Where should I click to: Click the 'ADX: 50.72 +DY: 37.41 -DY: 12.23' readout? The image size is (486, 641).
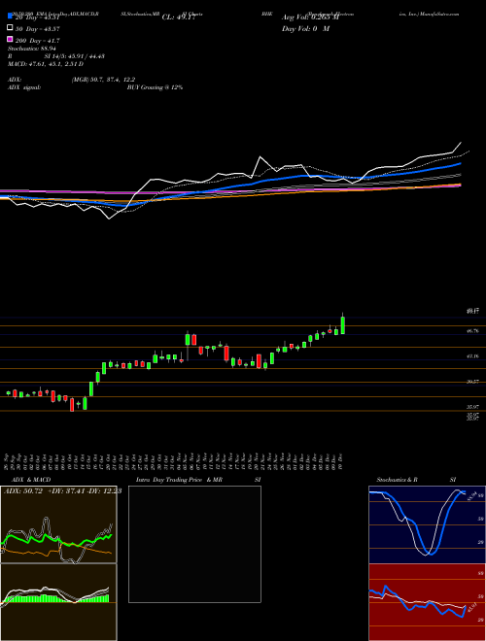point(62,491)
